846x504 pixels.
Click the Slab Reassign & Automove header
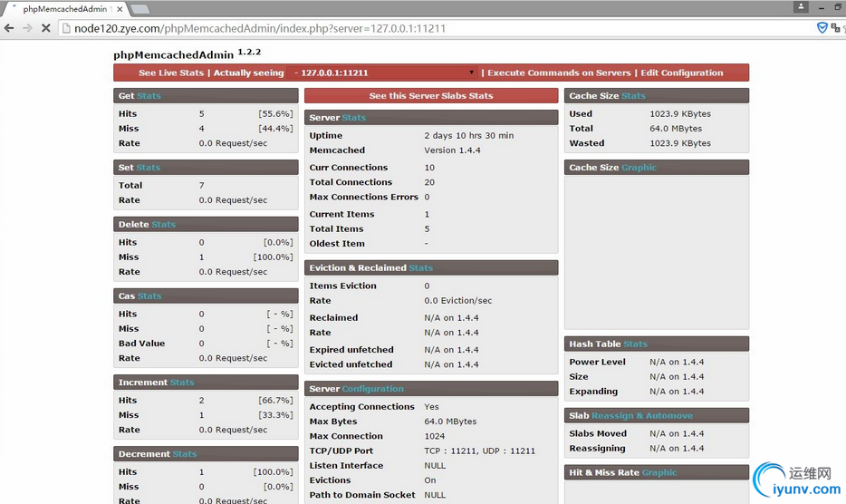pos(657,415)
